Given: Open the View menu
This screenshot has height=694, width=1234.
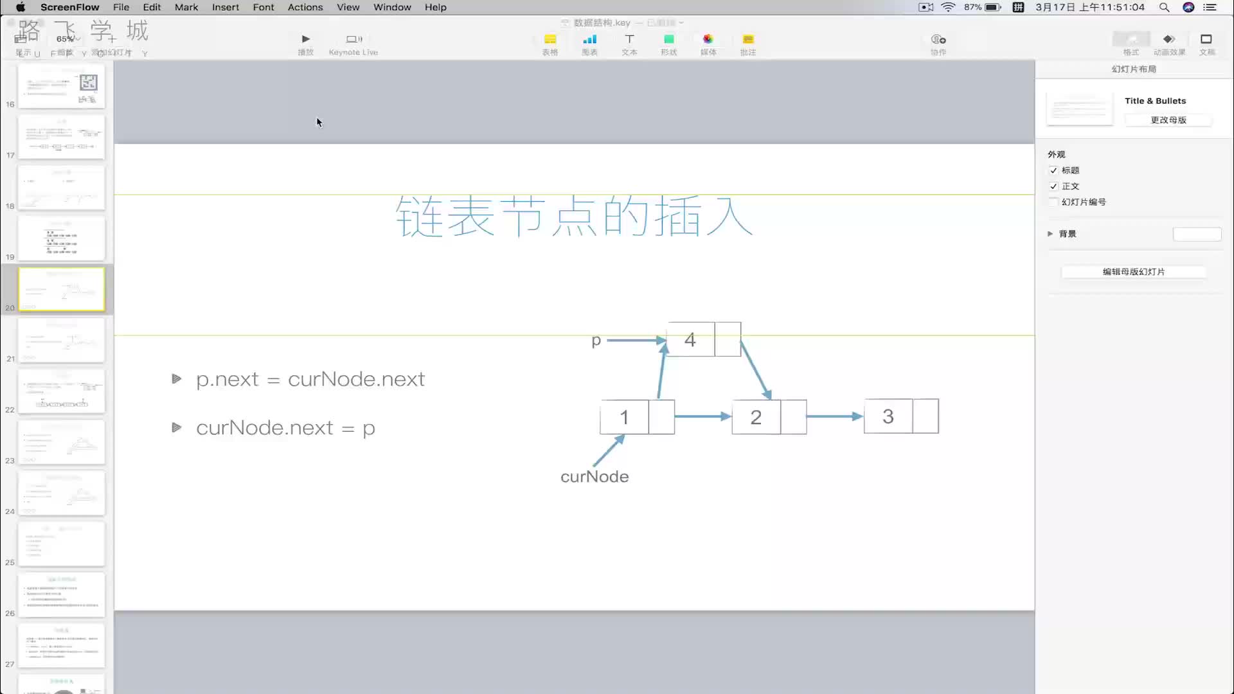Looking at the screenshot, I should pos(348,7).
